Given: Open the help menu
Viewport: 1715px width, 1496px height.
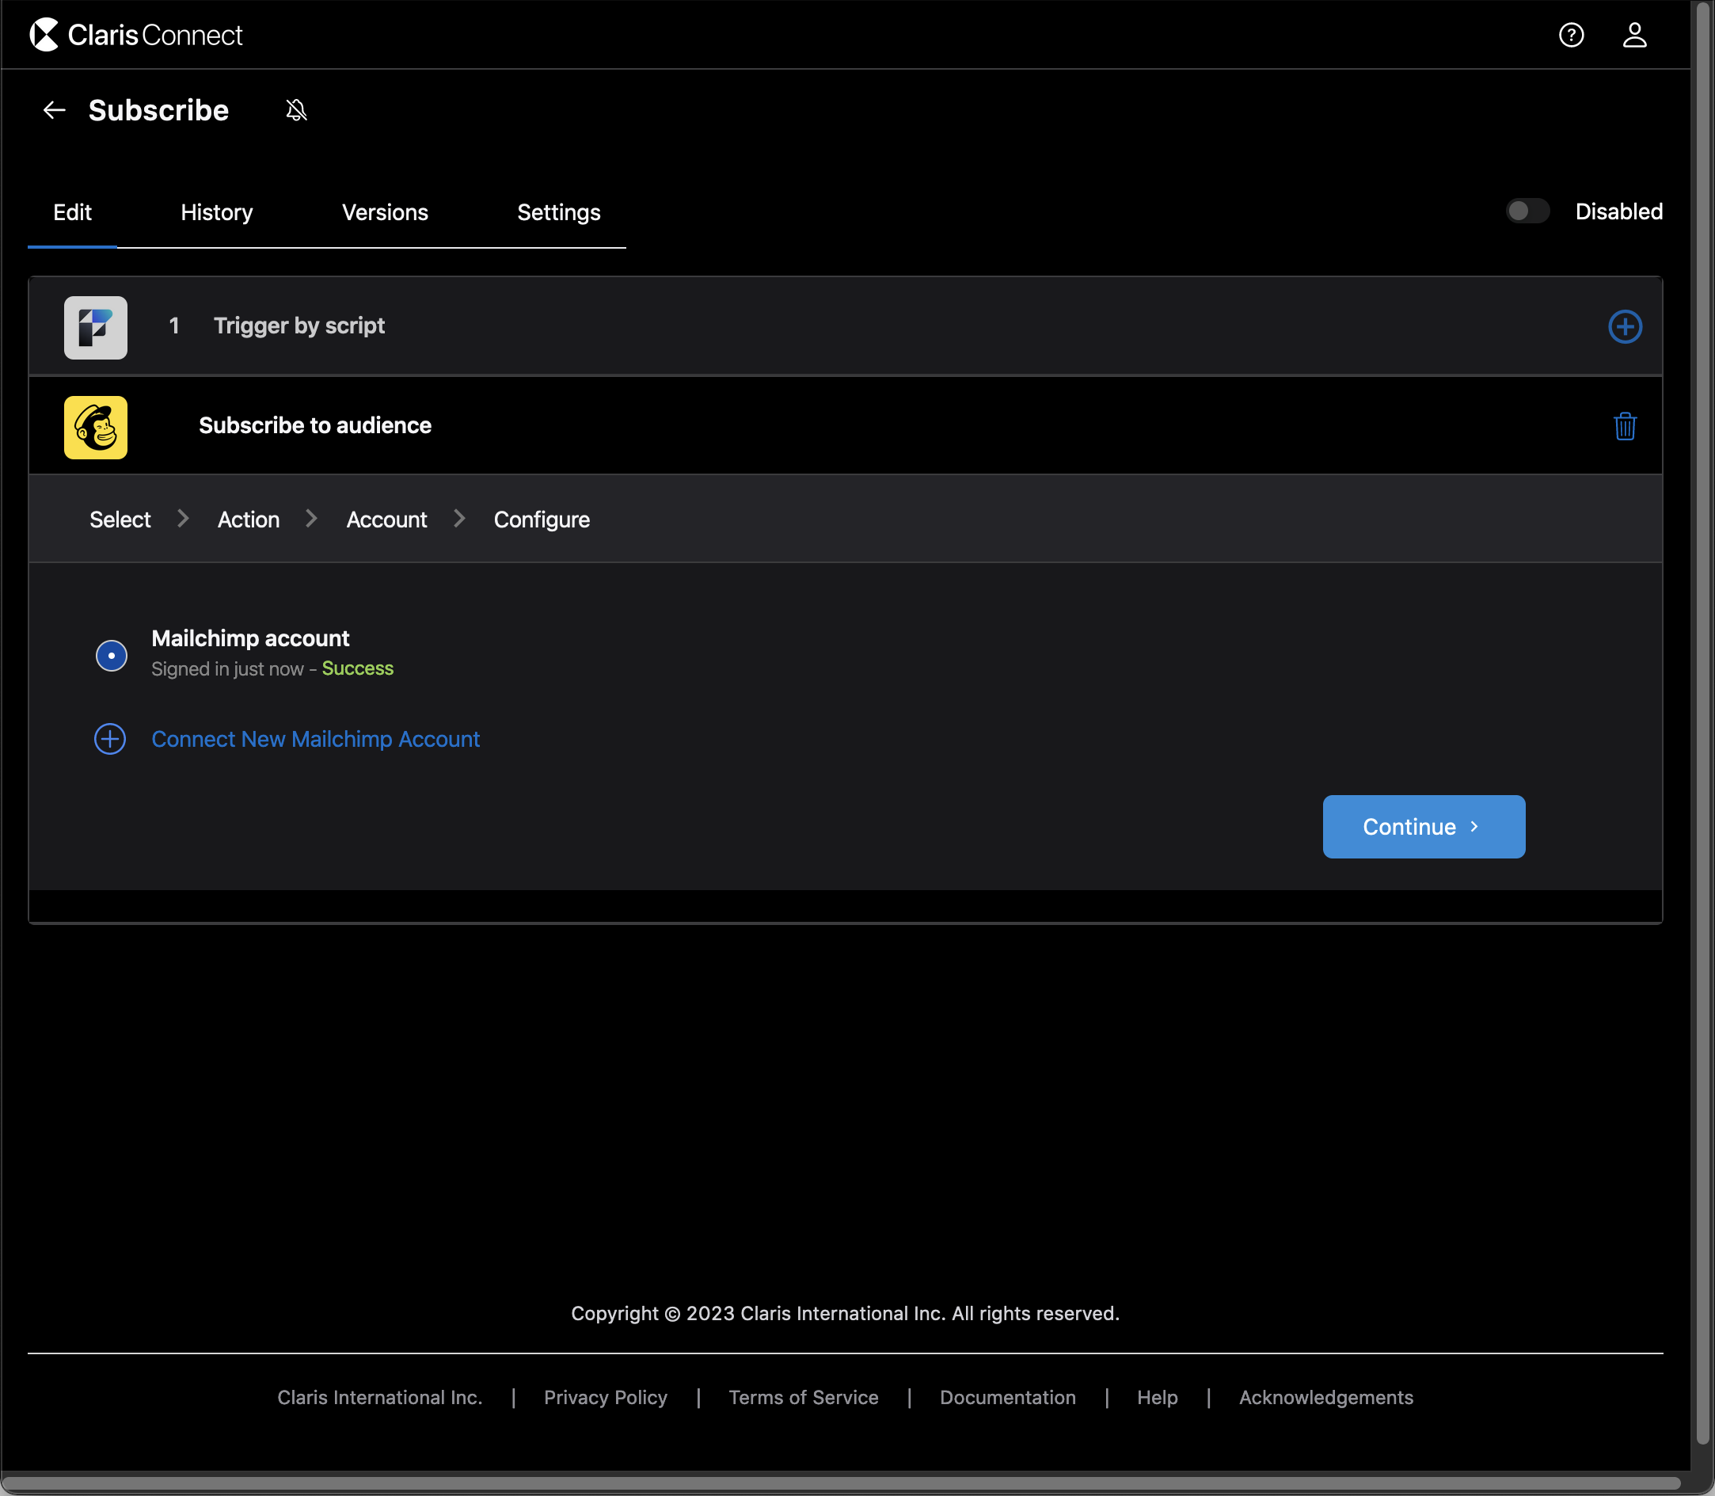Looking at the screenshot, I should pyautogui.click(x=1572, y=34).
